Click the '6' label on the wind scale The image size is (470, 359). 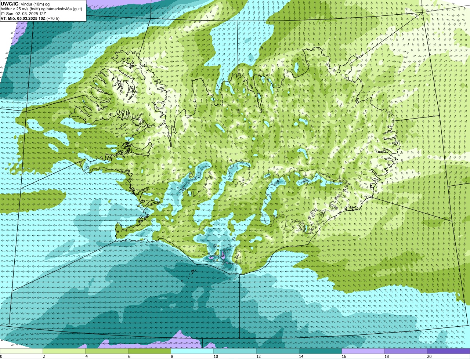click(129, 356)
